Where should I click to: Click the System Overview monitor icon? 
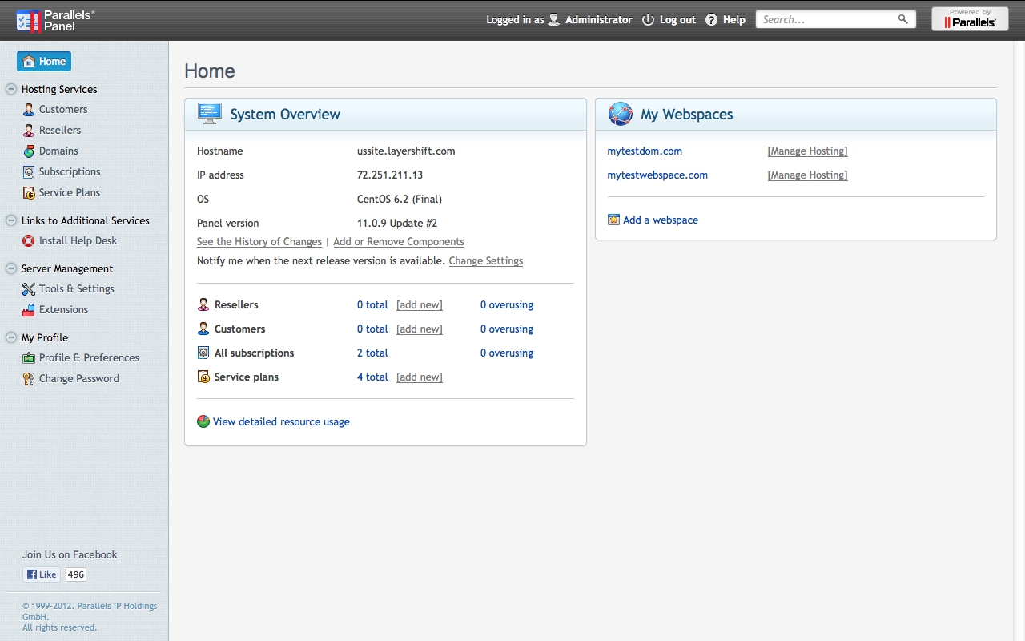(210, 114)
